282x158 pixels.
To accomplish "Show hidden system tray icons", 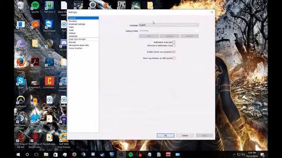I will coord(234,154).
